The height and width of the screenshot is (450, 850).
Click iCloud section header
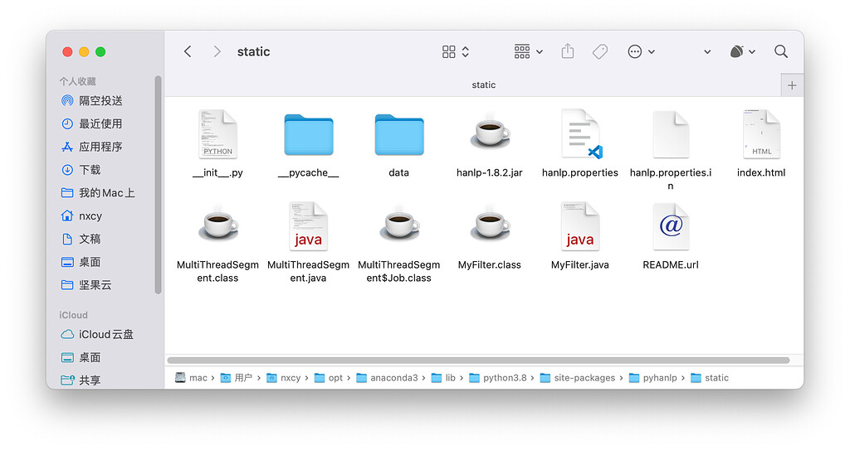point(73,315)
